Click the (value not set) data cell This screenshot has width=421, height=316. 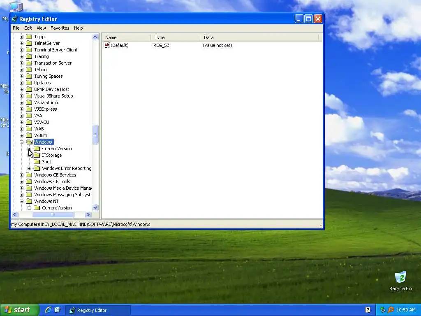pos(217,45)
